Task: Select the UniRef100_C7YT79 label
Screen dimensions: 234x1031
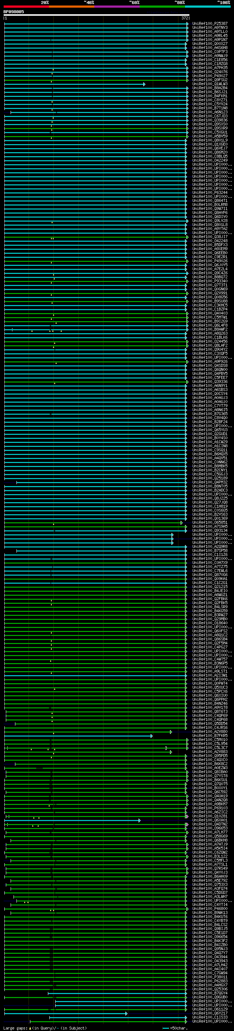Action: (210, 406)
